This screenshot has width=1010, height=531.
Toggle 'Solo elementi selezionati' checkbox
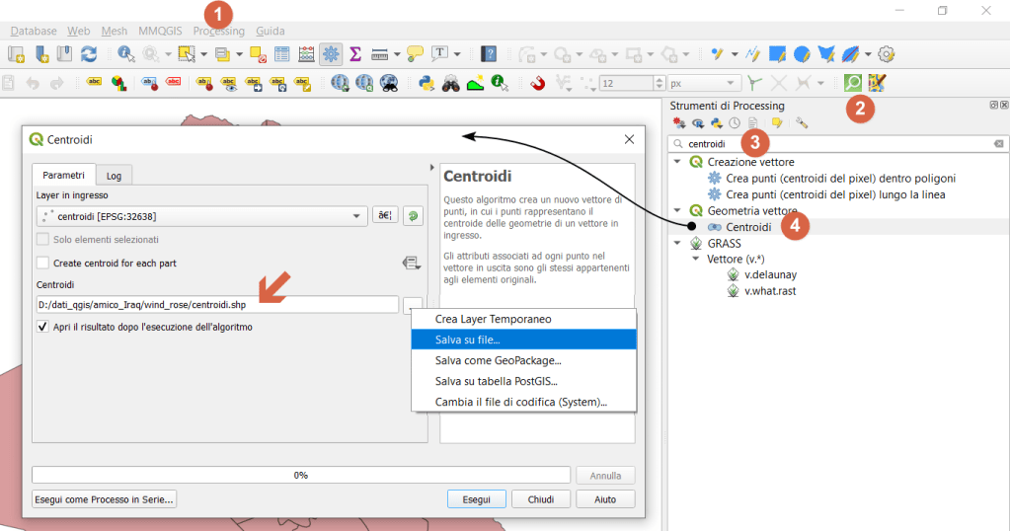tap(42, 240)
